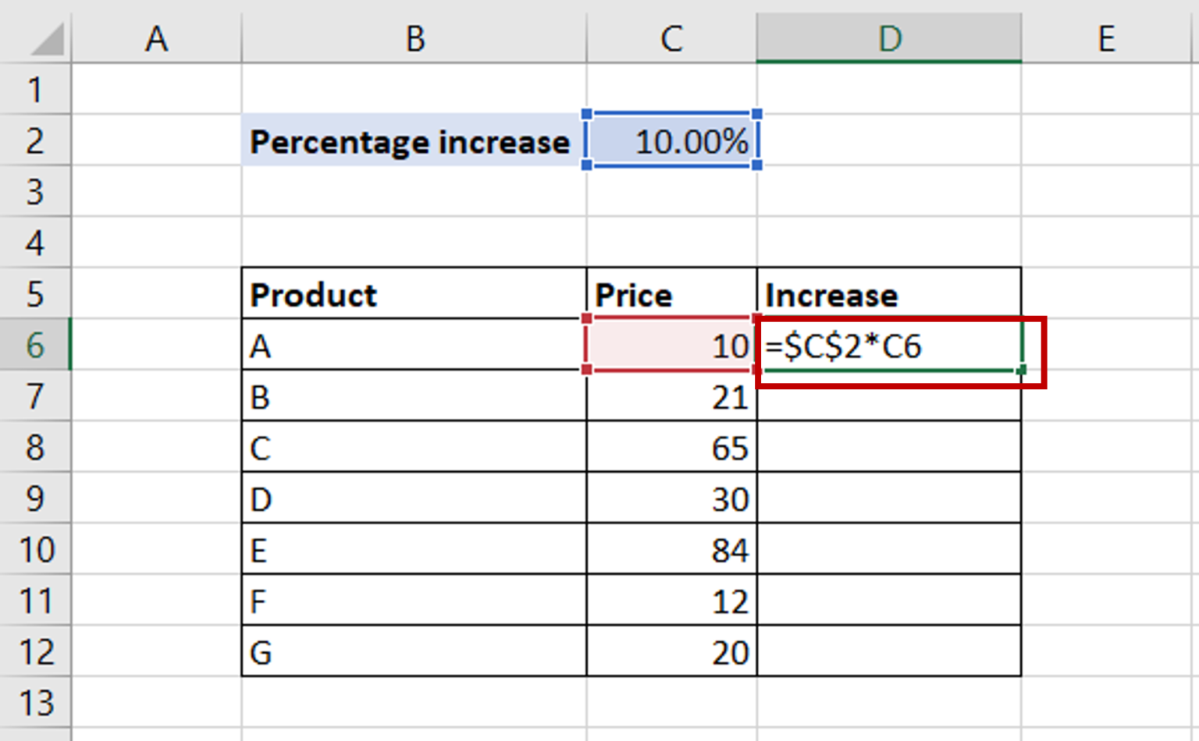
Task: Select column C header
Action: click(671, 38)
